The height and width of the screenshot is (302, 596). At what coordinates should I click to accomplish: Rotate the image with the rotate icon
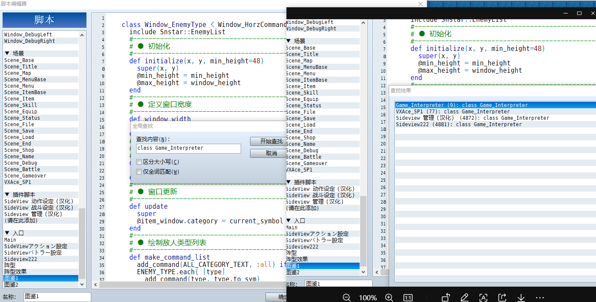click(446, 298)
